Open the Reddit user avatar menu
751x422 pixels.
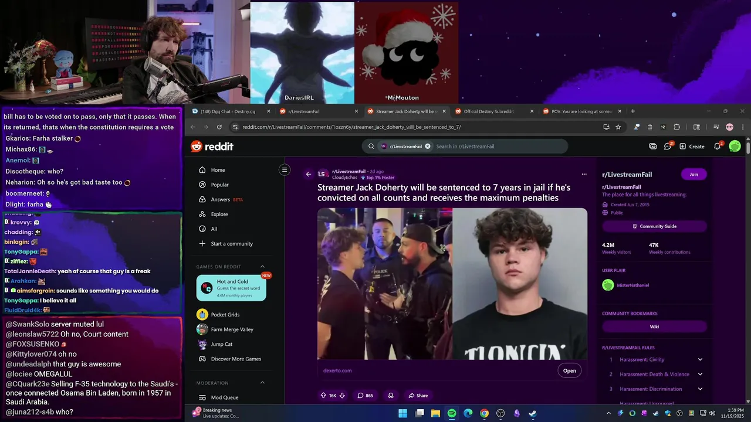735,147
